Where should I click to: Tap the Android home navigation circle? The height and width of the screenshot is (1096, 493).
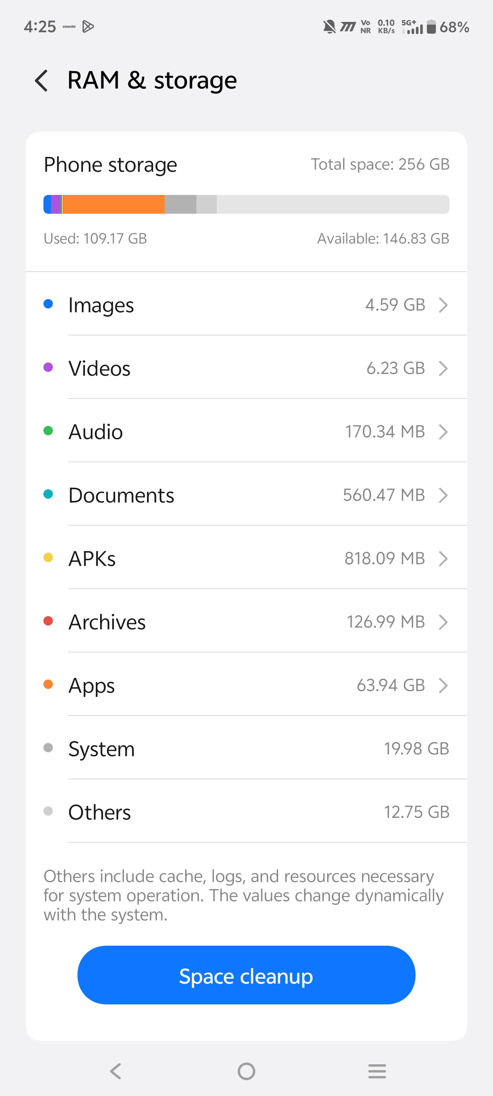click(246, 1071)
